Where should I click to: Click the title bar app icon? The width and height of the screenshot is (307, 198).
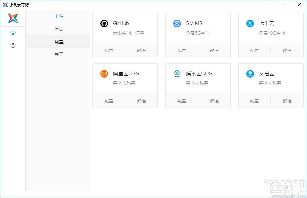point(5,5)
